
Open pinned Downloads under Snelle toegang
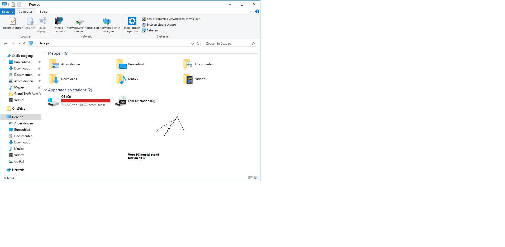22,68
